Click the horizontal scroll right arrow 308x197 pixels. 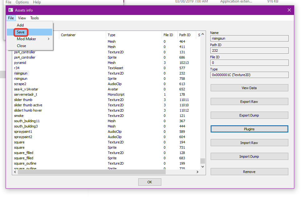click(x=198, y=172)
